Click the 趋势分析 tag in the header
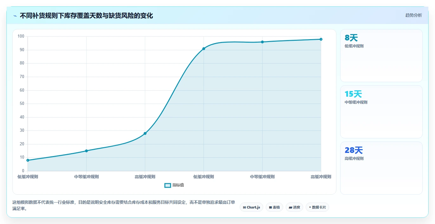Screen dimensions: 435x224 (x=413, y=15)
